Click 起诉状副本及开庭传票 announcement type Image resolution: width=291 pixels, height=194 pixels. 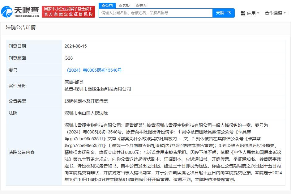coord(86,101)
